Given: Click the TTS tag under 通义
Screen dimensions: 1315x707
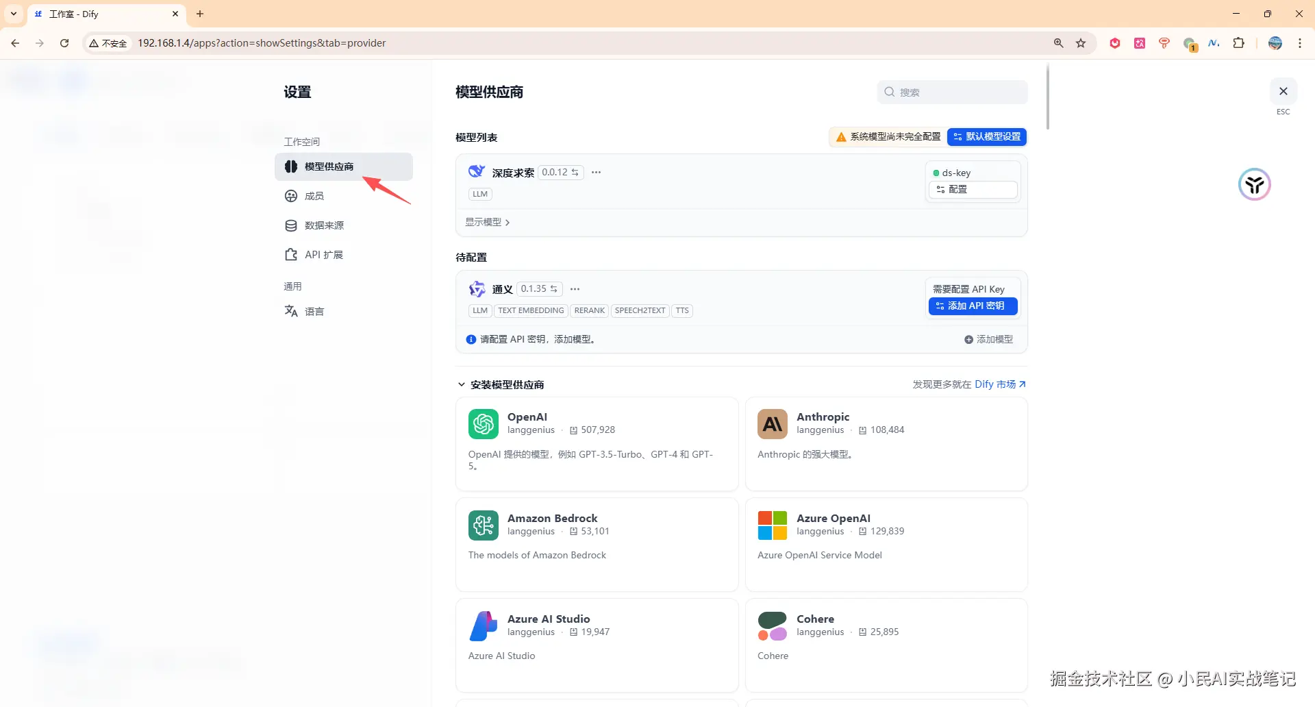Looking at the screenshot, I should (x=682, y=311).
